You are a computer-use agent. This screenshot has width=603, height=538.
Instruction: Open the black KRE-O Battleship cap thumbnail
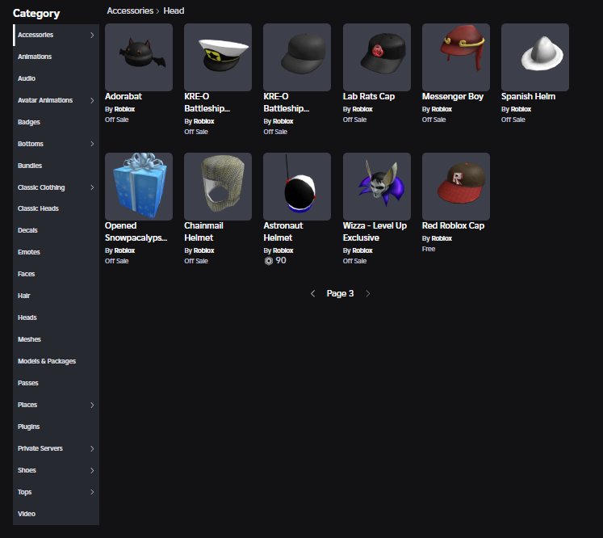pyautogui.click(x=297, y=57)
